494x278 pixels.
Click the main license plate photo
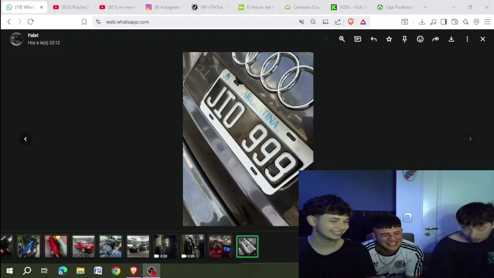click(x=248, y=139)
